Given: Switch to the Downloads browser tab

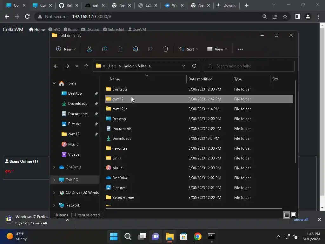Looking at the screenshot, I should (x=227, y=5).
